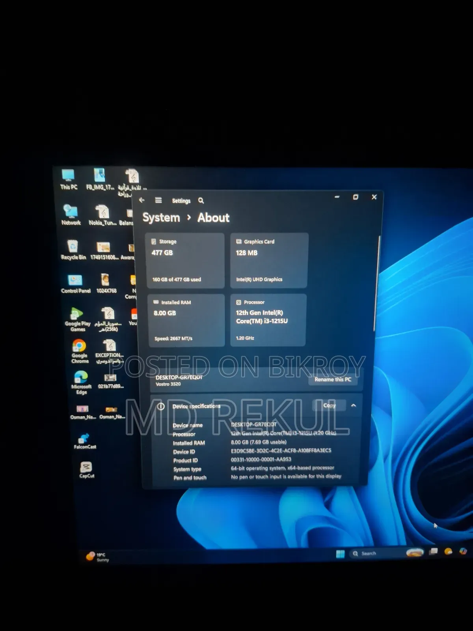The image size is (473, 631).
Task: Open the Settings hamburger navigation menu
Action: coord(158,200)
